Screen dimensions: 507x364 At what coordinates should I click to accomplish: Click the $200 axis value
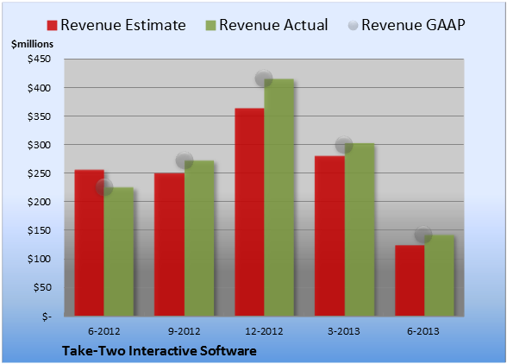[39, 202]
